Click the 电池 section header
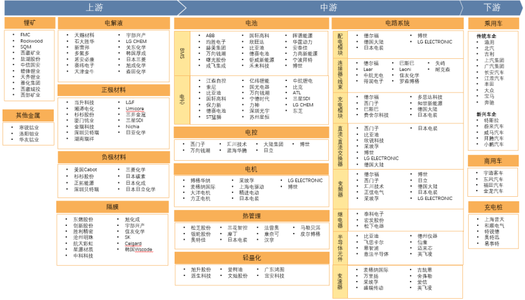Screen dimensions: 525x300 [x=251, y=23]
